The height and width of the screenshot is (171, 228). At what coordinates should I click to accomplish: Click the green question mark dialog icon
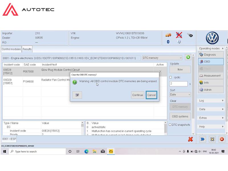pos(75,82)
